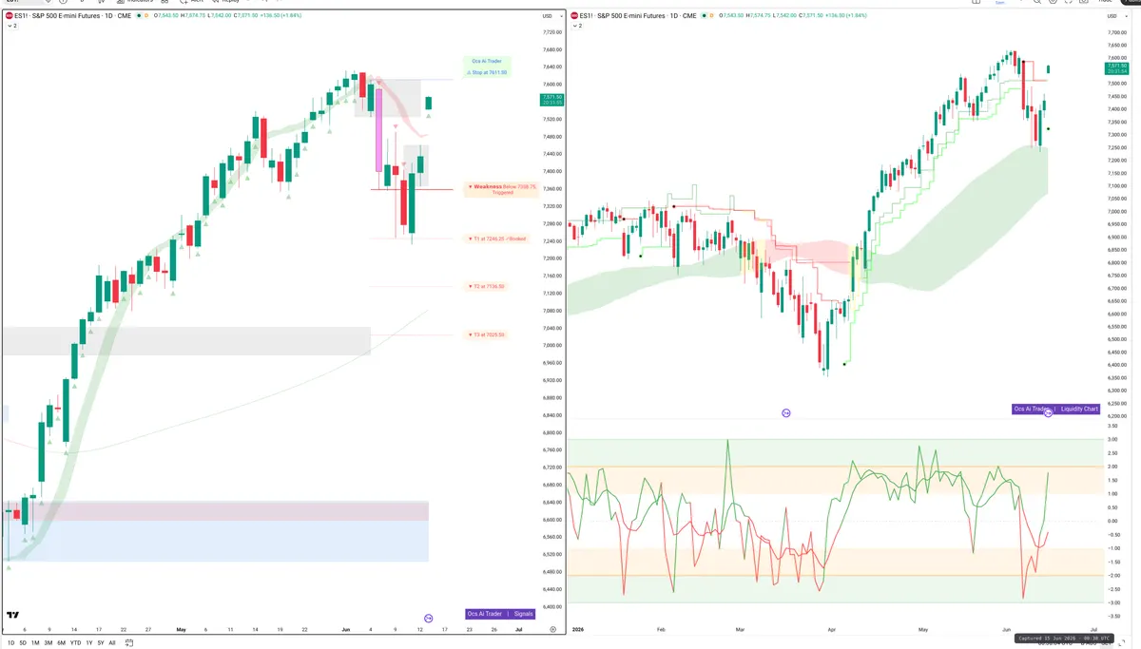Image resolution: width=1141 pixels, height=649 pixels.
Task: Click the open price 7,543.50 in the Signals legend
Action: click(x=165, y=16)
